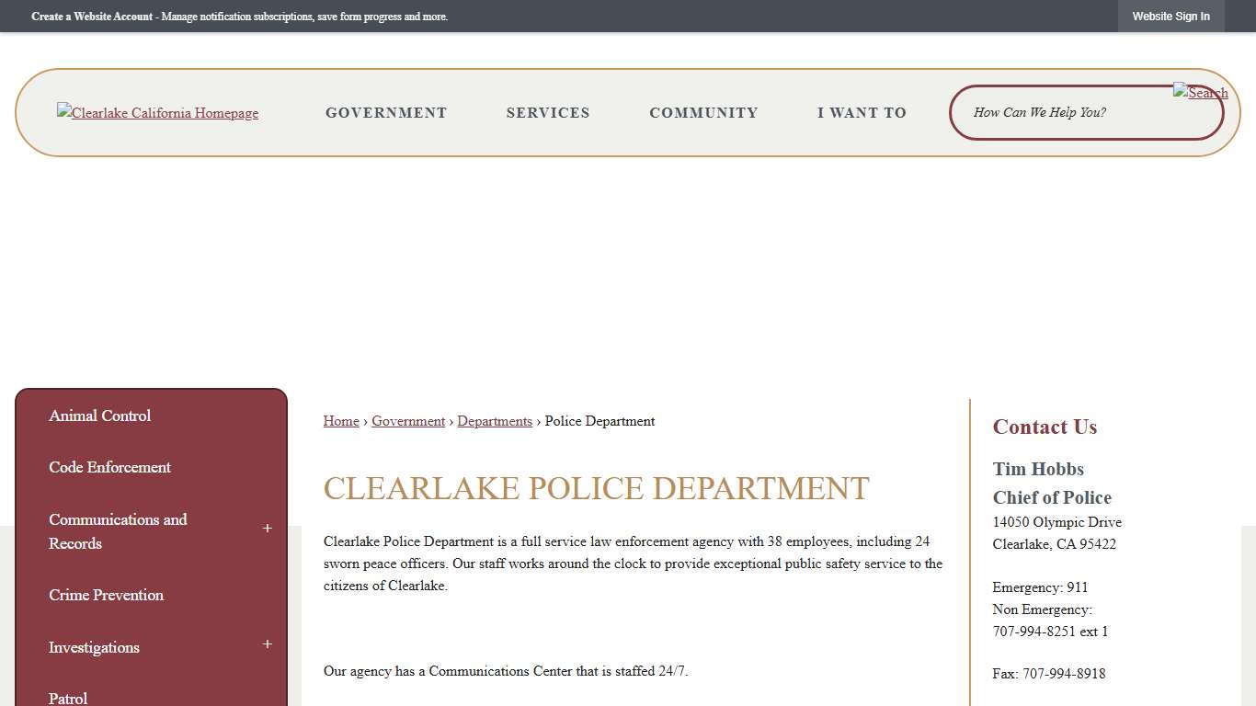Expand the Investigations submenu
The height and width of the screenshot is (706, 1256).
[267, 644]
